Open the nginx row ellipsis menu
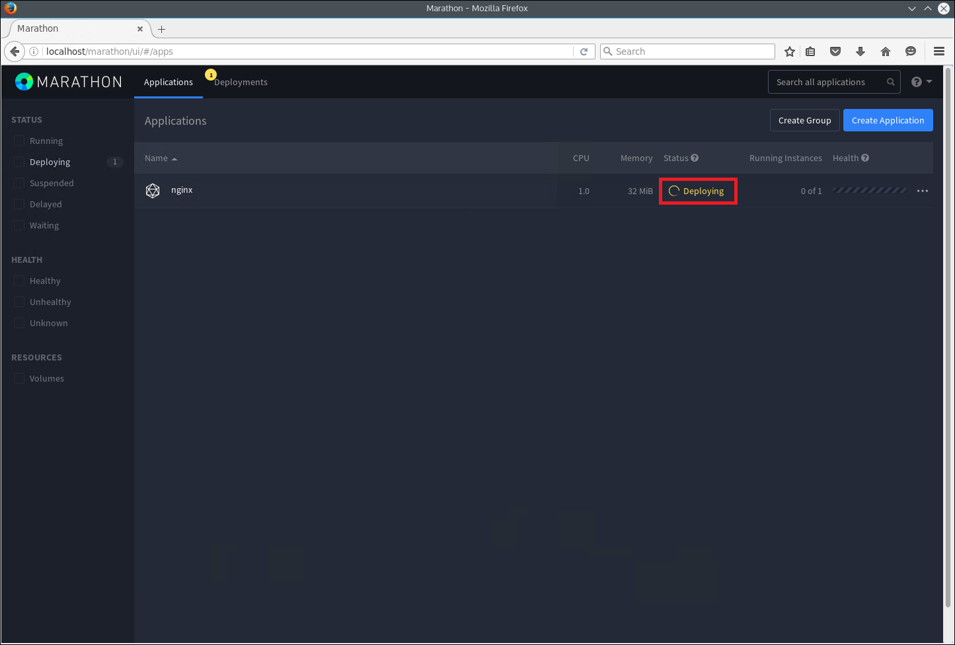 coord(923,191)
